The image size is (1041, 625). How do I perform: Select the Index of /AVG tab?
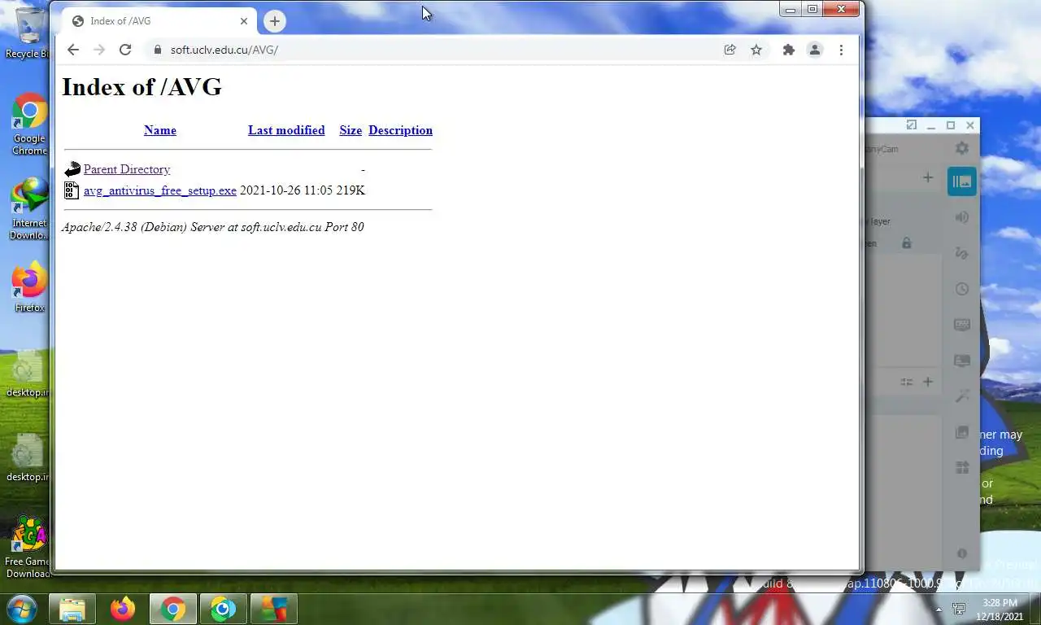pos(159,21)
